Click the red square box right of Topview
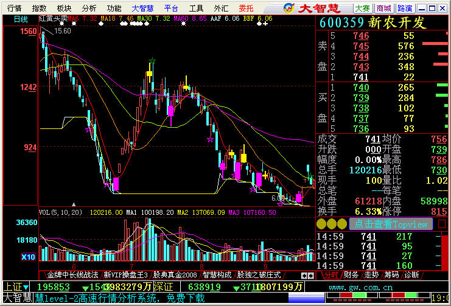451x306 pixels. (x=442, y=224)
